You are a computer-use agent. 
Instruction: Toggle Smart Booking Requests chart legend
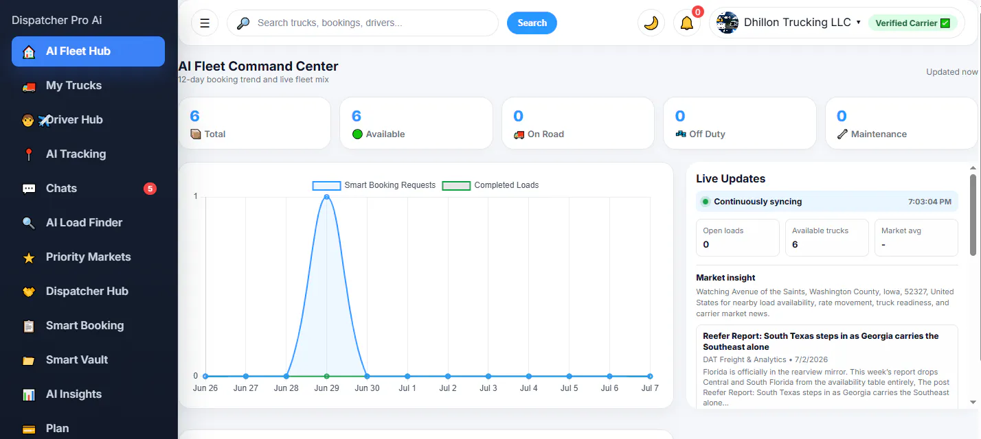(x=374, y=185)
